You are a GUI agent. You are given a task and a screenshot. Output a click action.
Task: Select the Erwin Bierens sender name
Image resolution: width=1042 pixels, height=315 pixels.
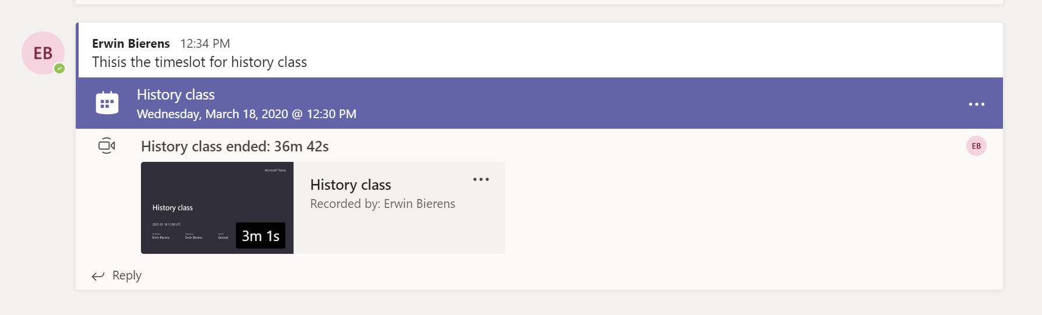tap(131, 44)
